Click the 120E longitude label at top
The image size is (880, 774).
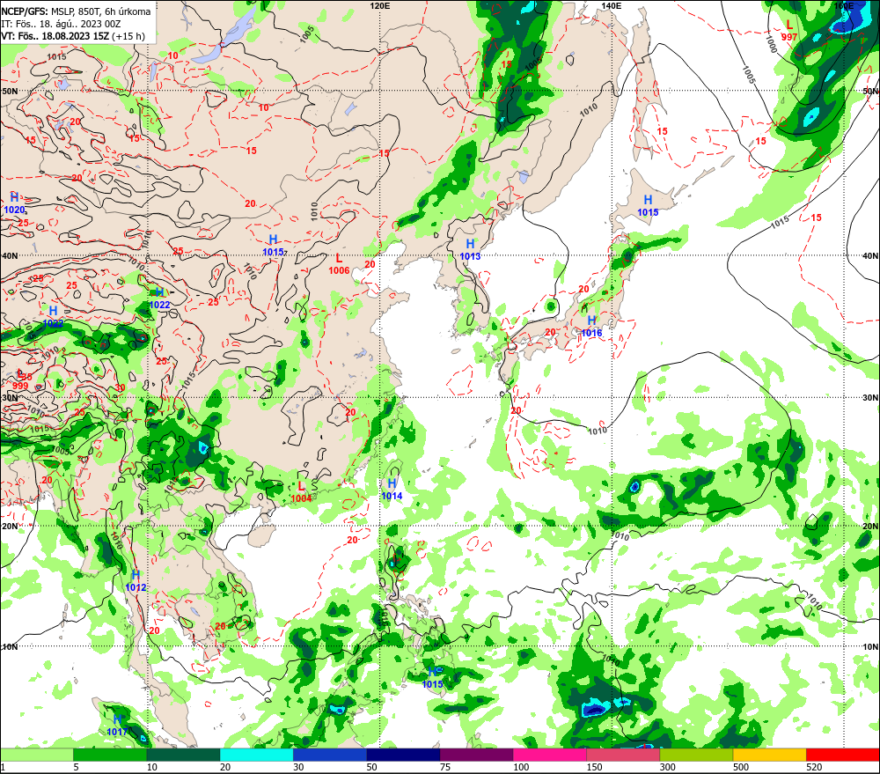380,5
